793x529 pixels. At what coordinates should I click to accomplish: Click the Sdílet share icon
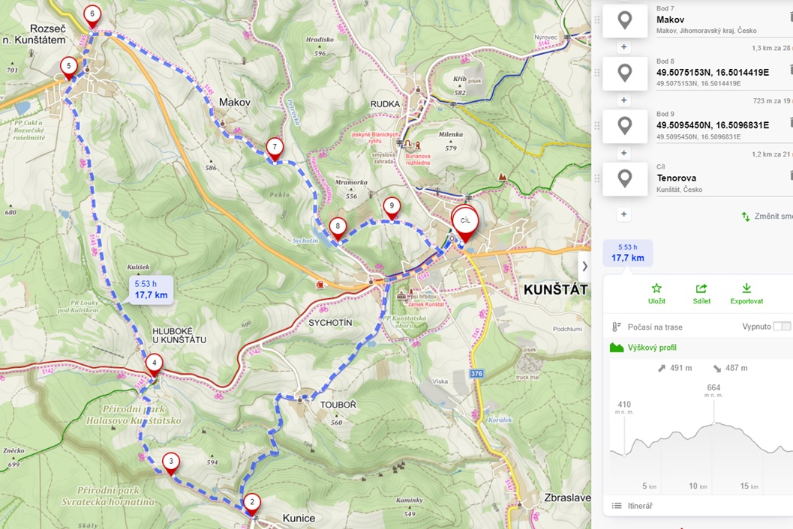701,288
